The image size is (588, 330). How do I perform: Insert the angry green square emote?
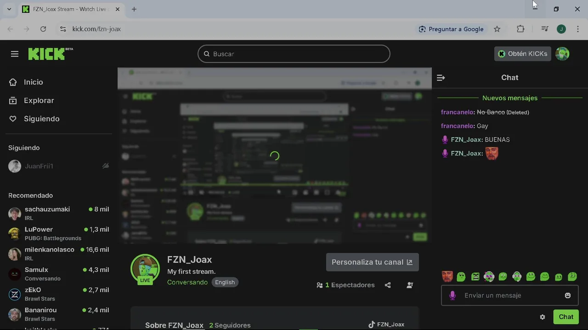(x=475, y=276)
